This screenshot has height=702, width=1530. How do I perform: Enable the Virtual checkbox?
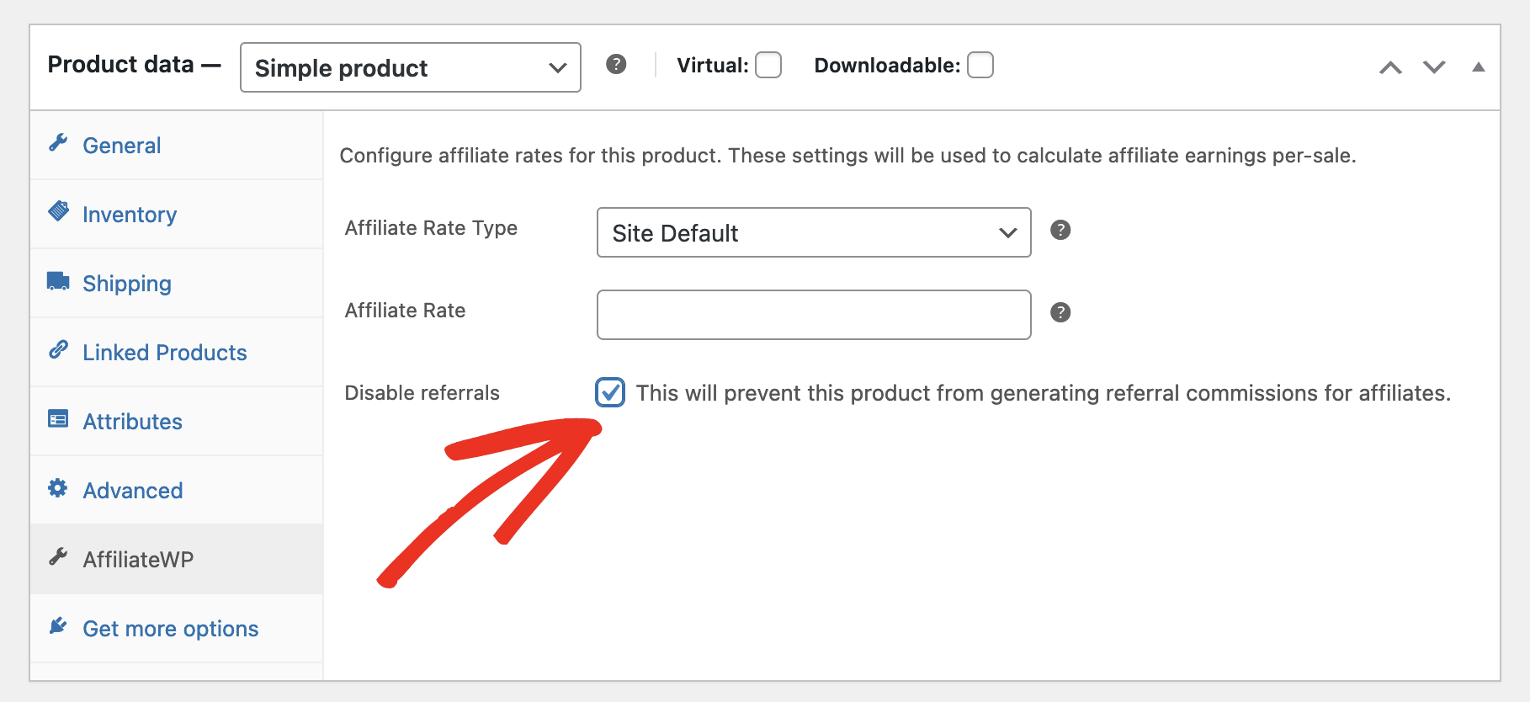click(x=768, y=65)
